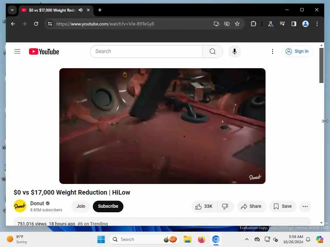The image size is (330, 247).
Task: Click the Join button
Action: click(81, 206)
